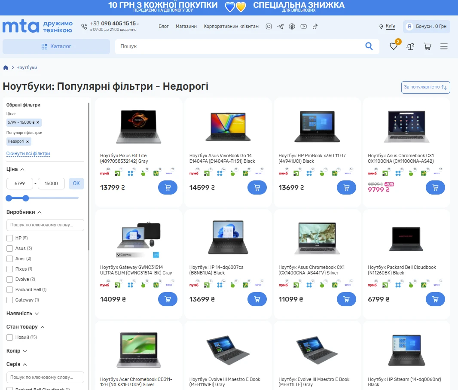458x390 pixels.
Task: Apply price range with OK button
Action: tap(76, 183)
